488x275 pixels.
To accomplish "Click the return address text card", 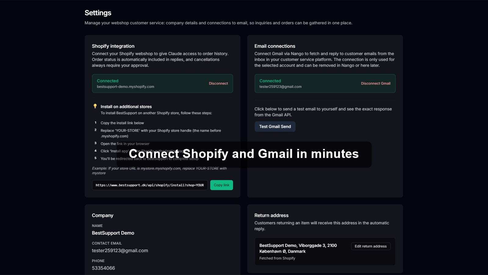I will click(325, 251).
